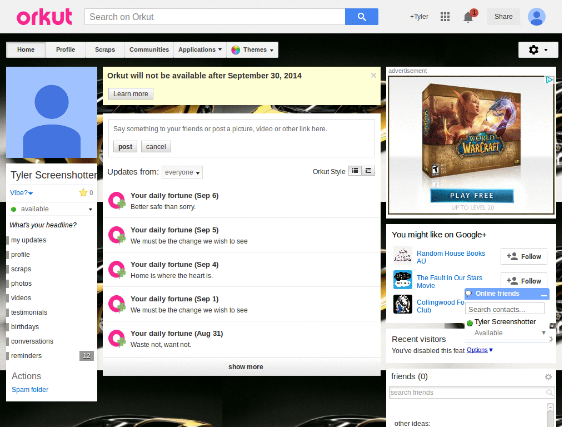
Task: Click the Sep 1 fortune icon
Action: pos(117,304)
